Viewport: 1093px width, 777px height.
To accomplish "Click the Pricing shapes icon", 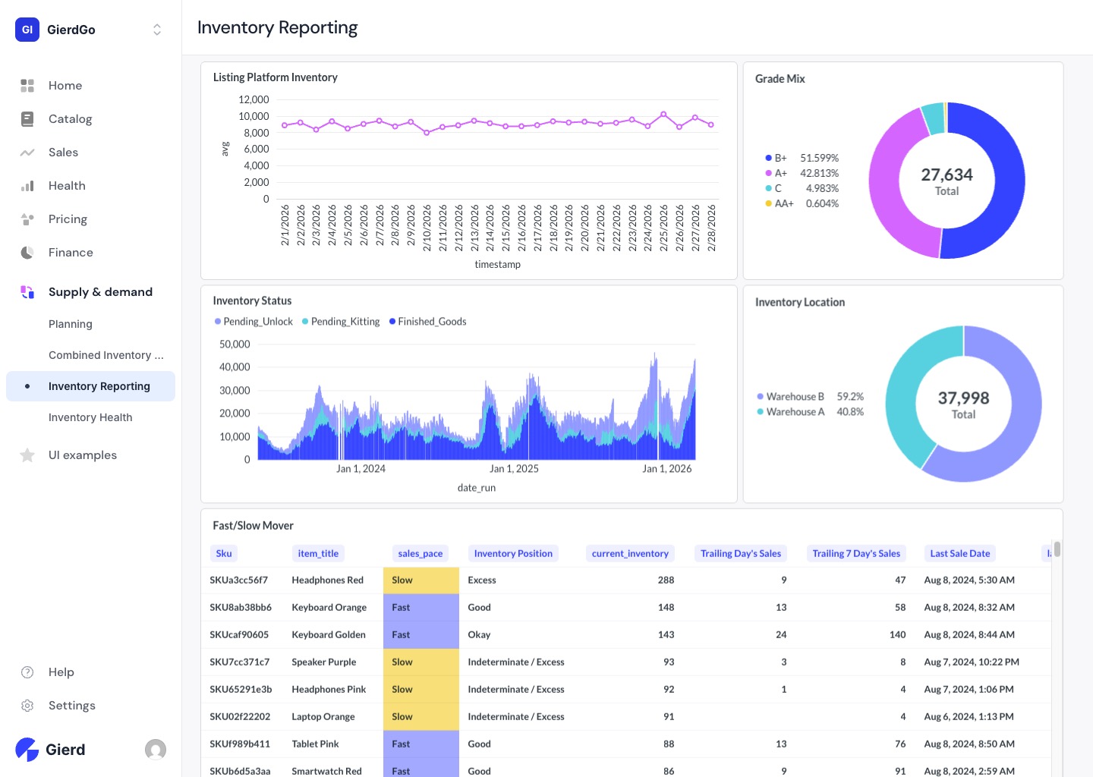I will (27, 219).
